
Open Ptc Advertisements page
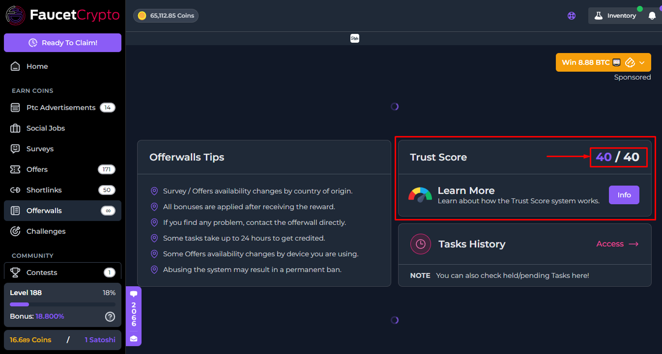pyautogui.click(x=62, y=108)
